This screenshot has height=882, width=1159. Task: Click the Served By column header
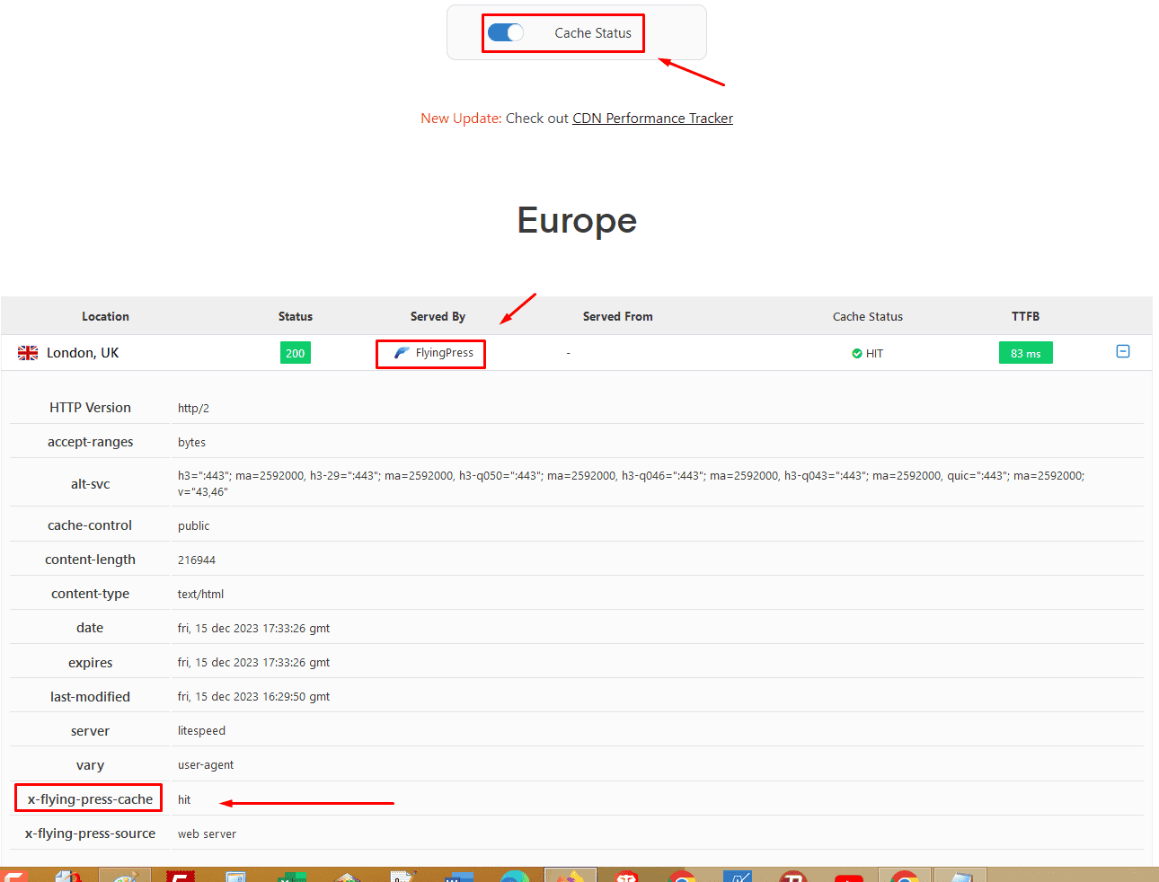(x=438, y=316)
